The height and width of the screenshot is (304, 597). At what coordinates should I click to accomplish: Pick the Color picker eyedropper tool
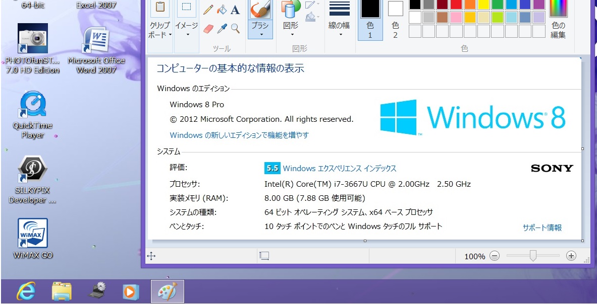click(x=222, y=29)
